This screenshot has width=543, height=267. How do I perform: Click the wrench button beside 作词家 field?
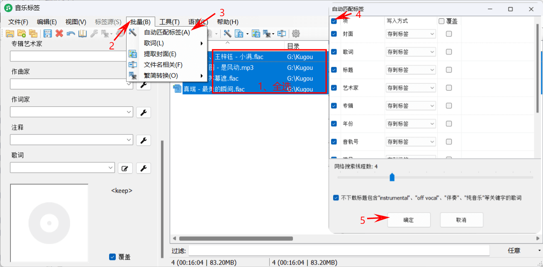[x=144, y=112]
